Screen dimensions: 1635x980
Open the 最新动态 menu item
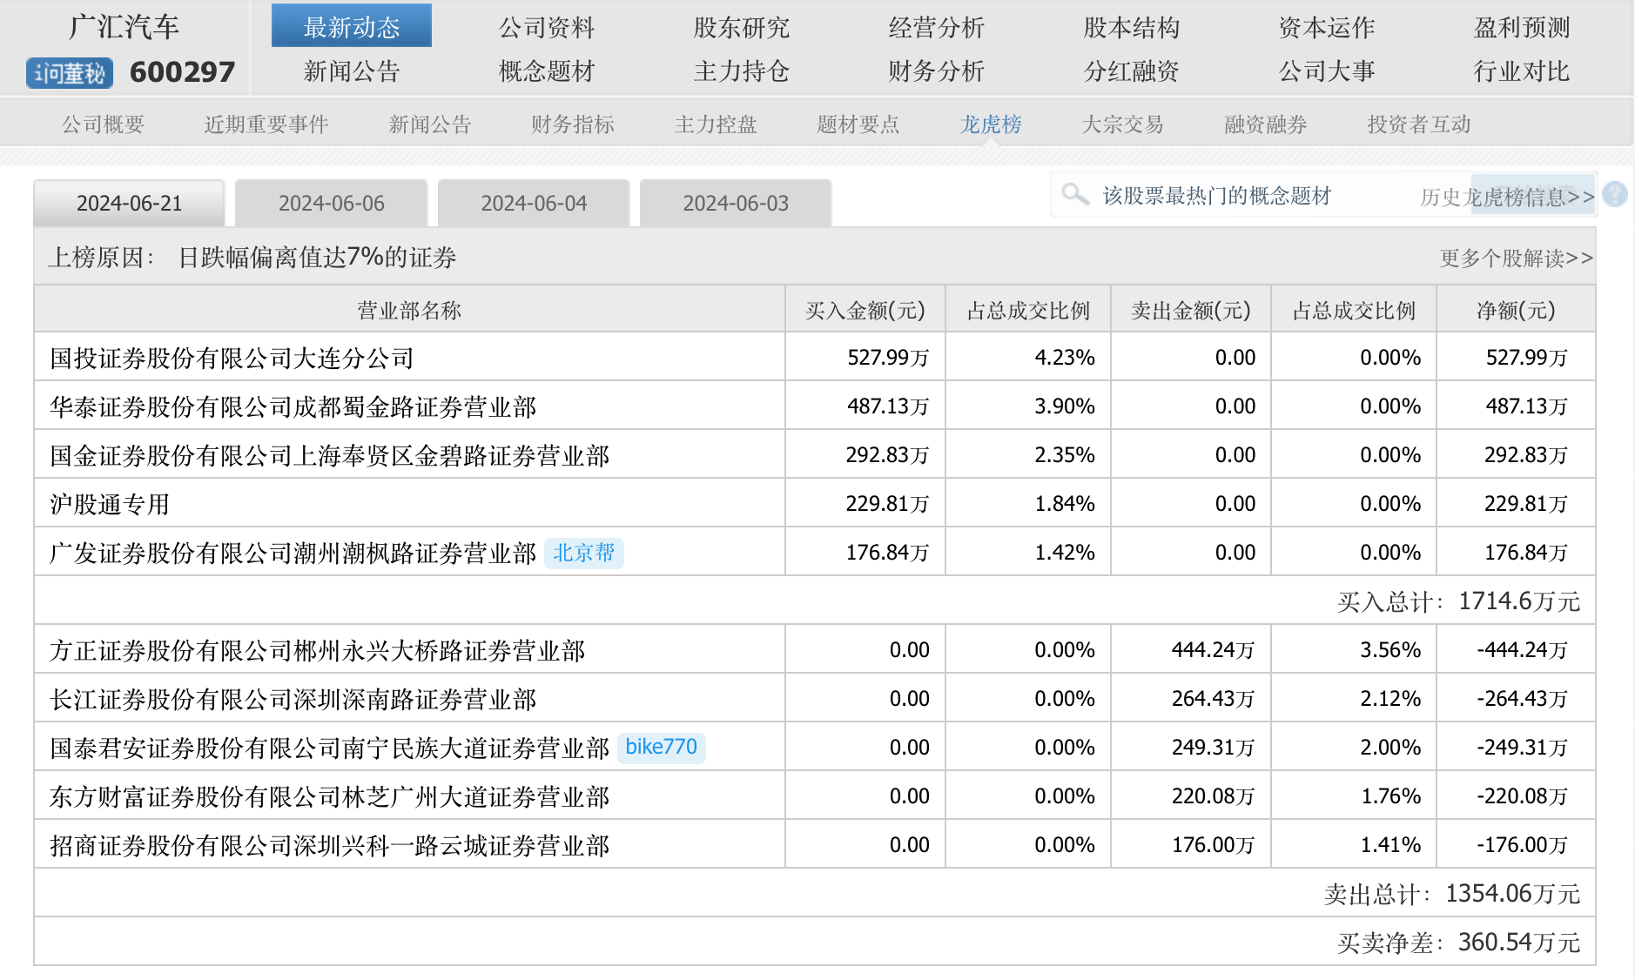[x=351, y=27]
